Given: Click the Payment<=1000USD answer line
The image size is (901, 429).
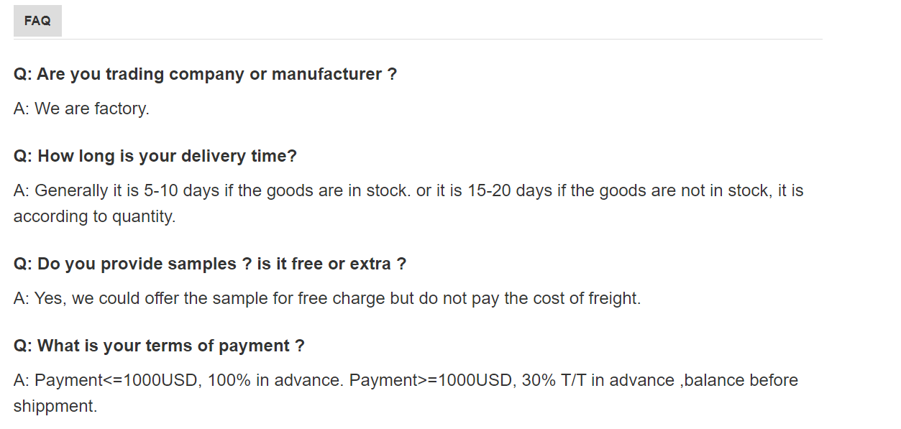Looking at the screenshot, I should (406, 380).
